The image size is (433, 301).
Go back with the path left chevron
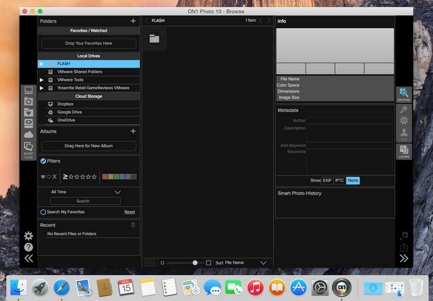click(x=147, y=21)
